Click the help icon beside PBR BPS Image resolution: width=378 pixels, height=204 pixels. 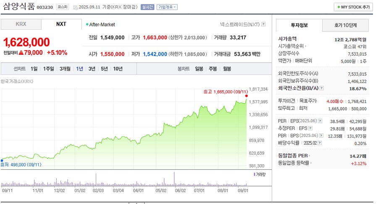pyautogui.click(x=321, y=135)
